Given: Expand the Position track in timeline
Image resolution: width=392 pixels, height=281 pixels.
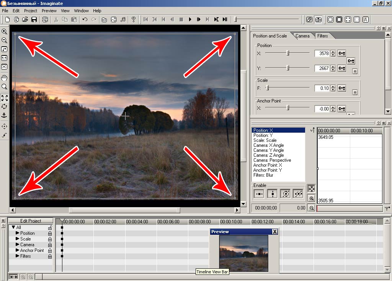Looking at the screenshot, I should [x=17, y=233].
